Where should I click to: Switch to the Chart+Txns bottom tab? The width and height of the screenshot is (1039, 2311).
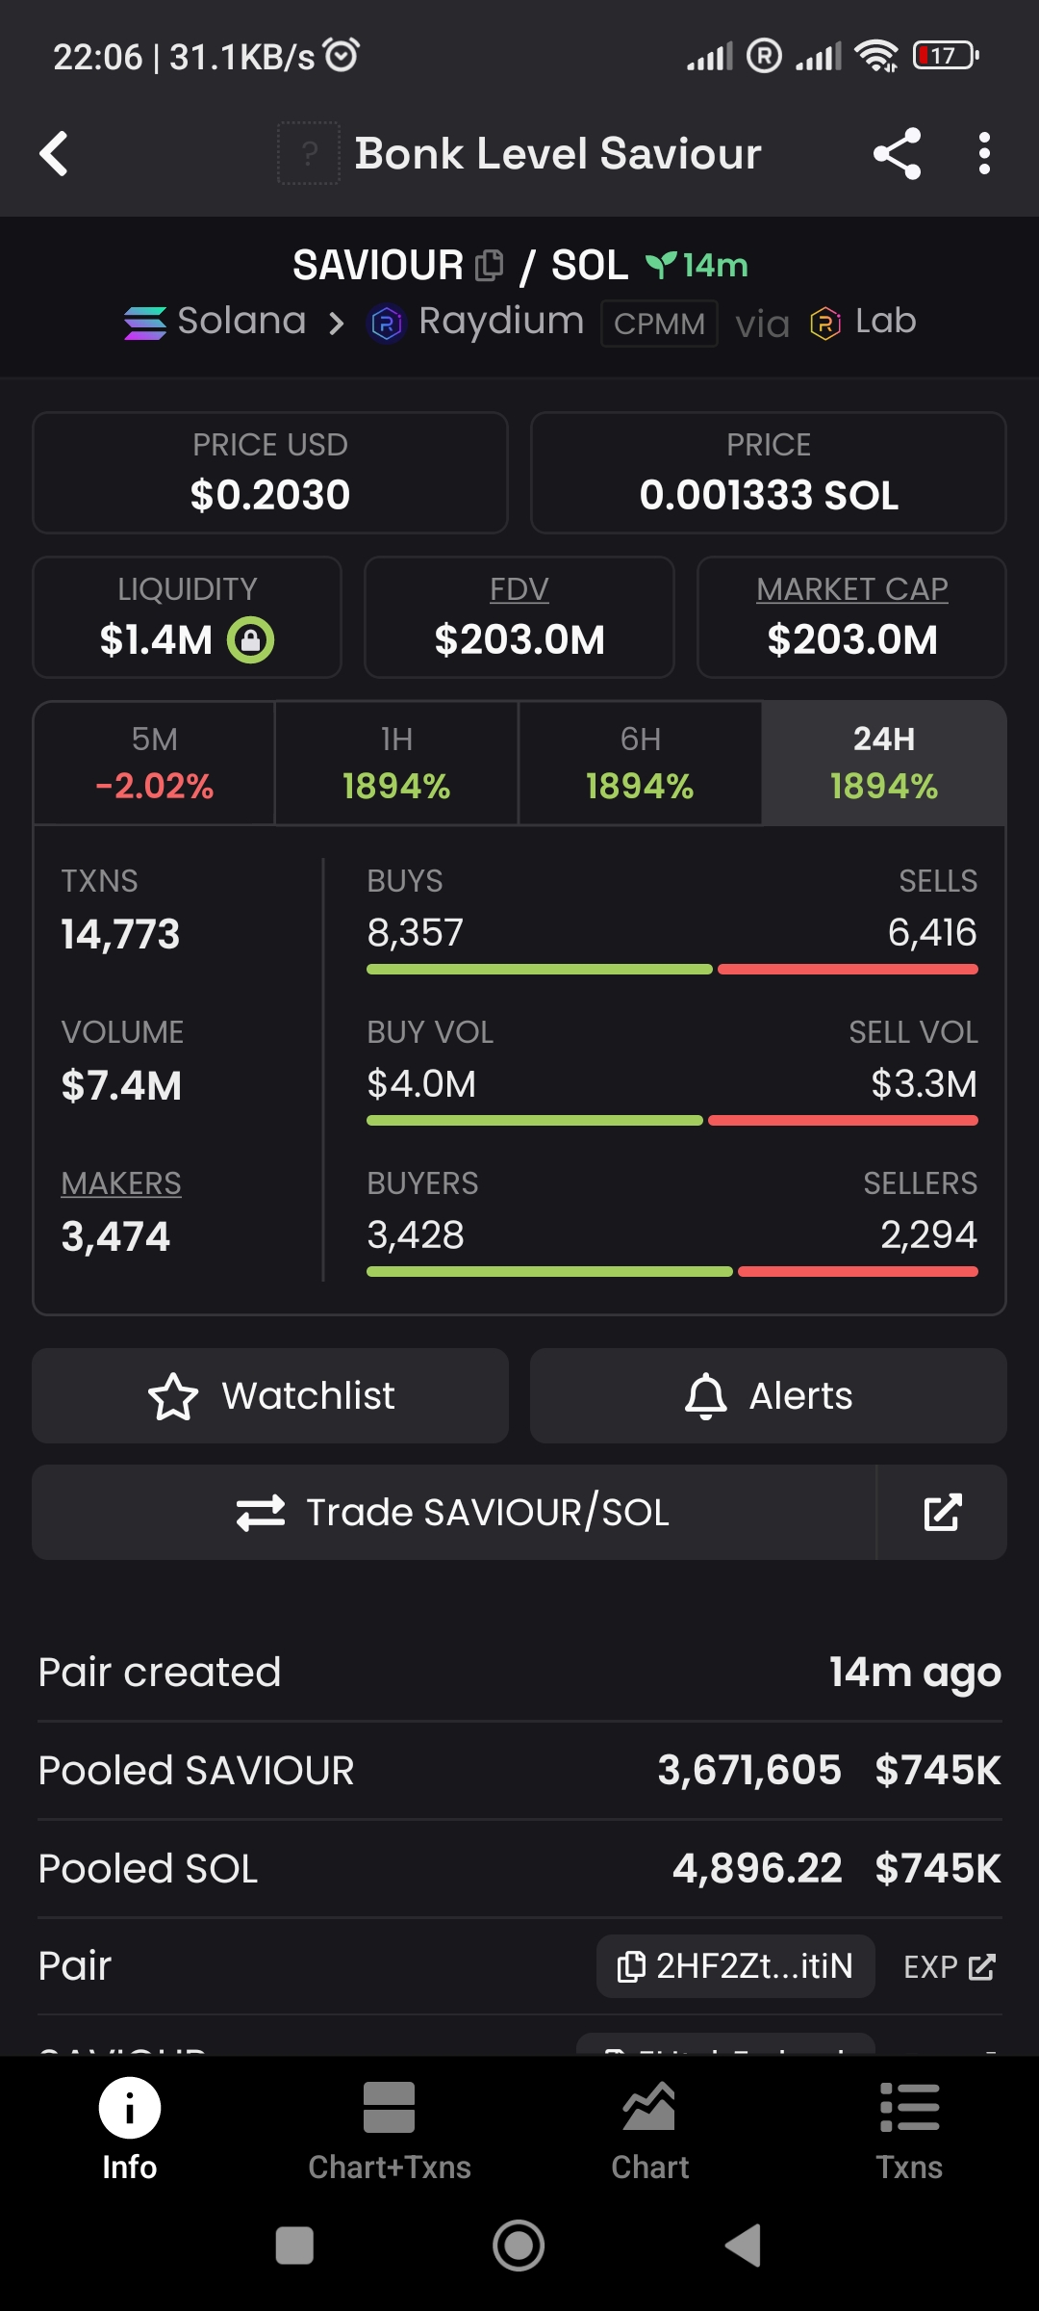point(390,2131)
